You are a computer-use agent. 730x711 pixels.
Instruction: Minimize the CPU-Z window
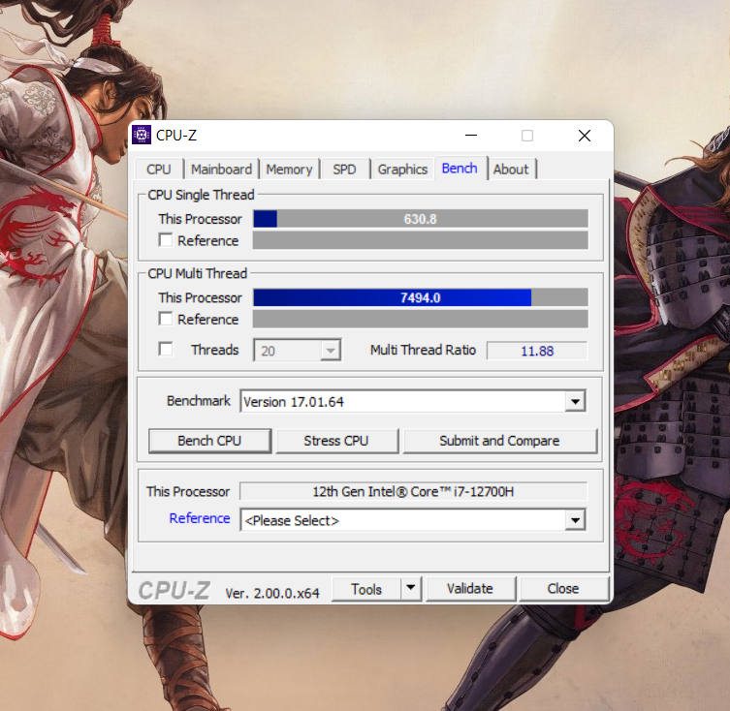471,136
